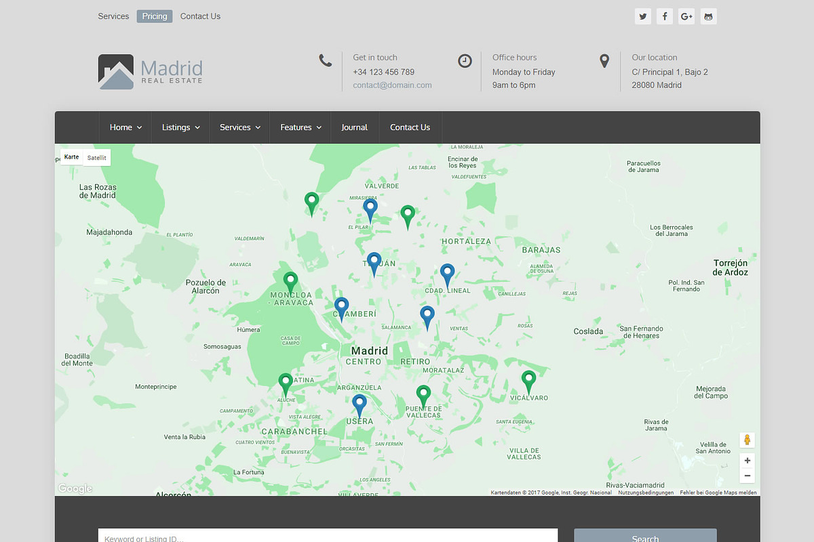Click the Madrid Centro label on map
814x542 pixels.
pyautogui.click(x=369, y=356)
